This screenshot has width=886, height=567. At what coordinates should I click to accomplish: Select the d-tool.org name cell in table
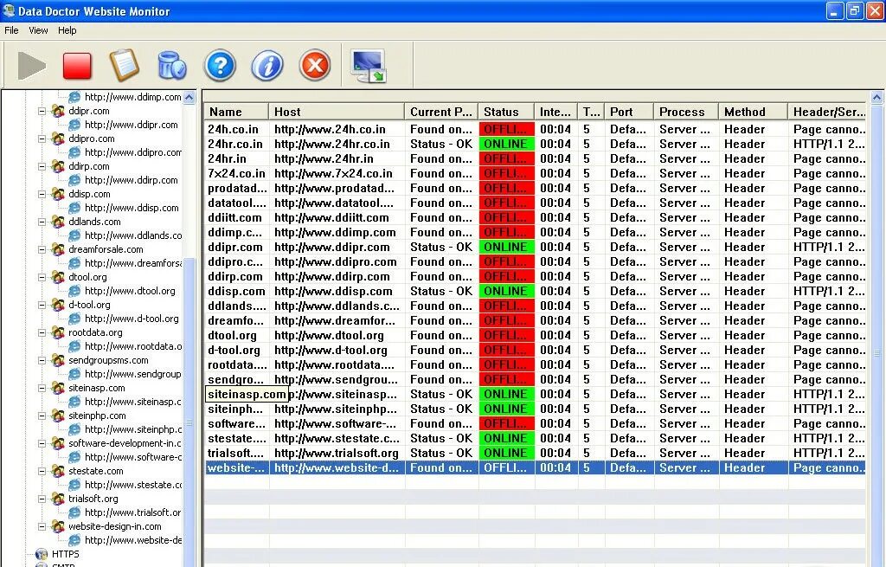tap(234, 350)
